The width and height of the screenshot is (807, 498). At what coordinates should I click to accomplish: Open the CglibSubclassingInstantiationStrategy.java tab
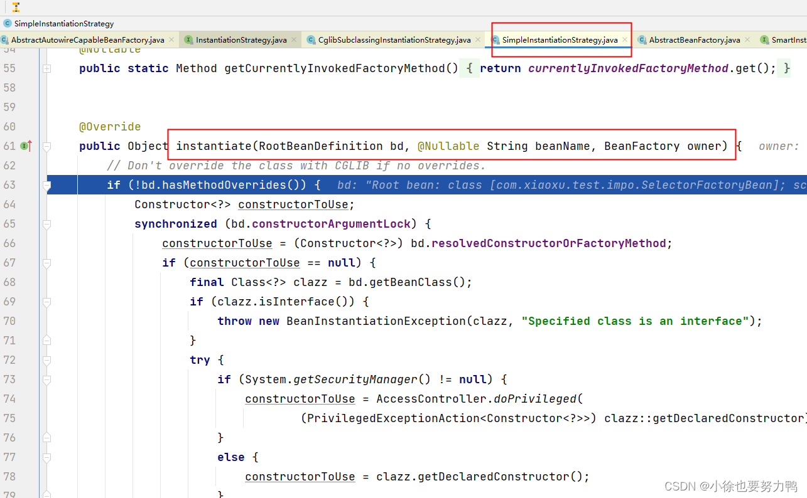point(394,40)
